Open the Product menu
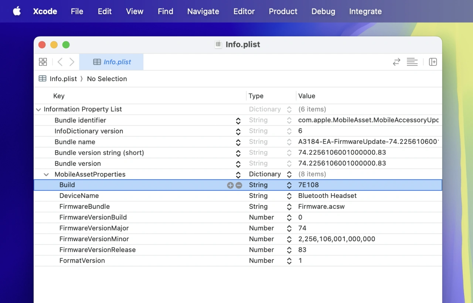 point(283,11)
